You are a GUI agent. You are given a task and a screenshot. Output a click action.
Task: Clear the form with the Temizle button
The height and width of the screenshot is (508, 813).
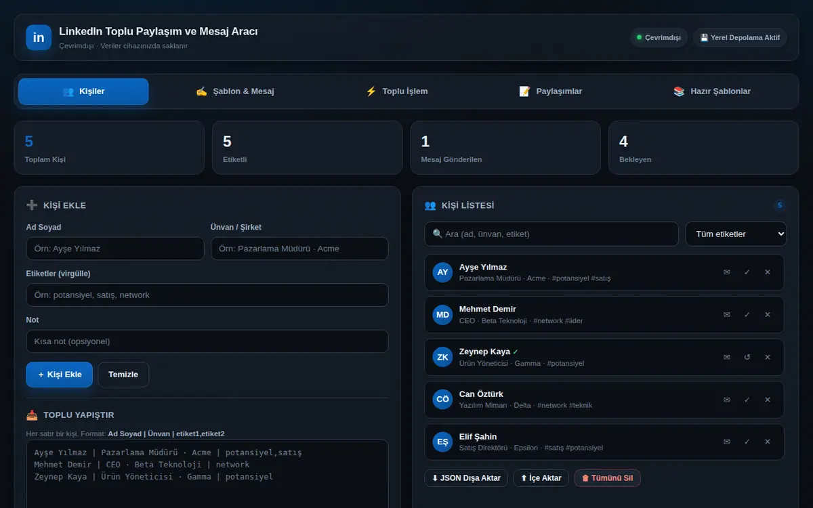point(123,375)
